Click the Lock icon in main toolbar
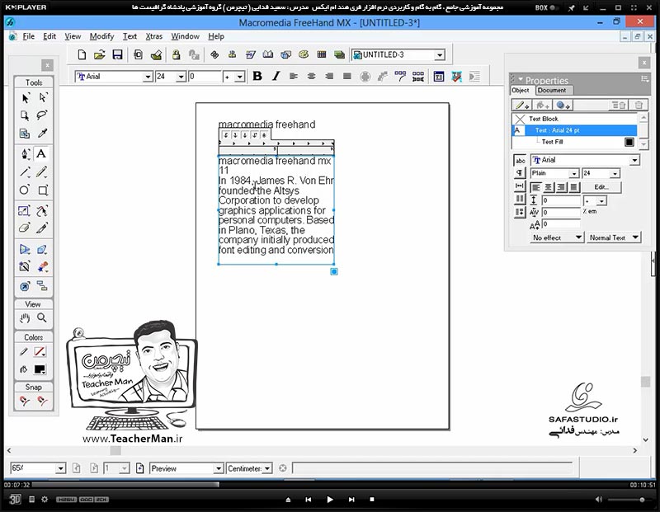The height and width of the screenshot is (512, 660). (x=176, y=54)
